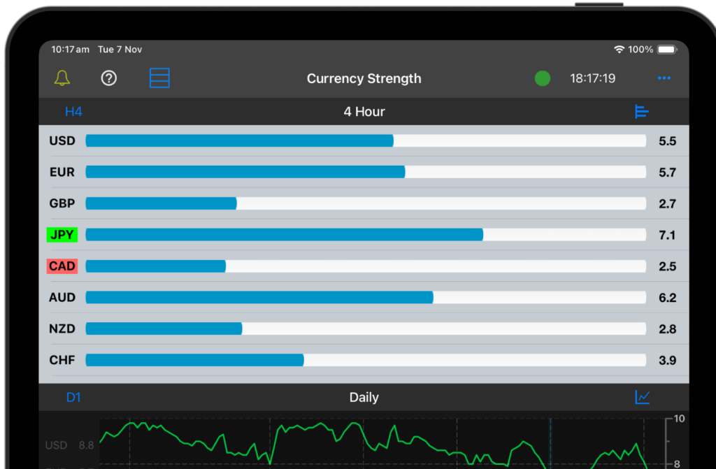716x469 pixels.
Task: Click the 18:17:19 session clock
Action: 592,78
